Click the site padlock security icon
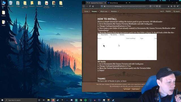 coord(105,6)
